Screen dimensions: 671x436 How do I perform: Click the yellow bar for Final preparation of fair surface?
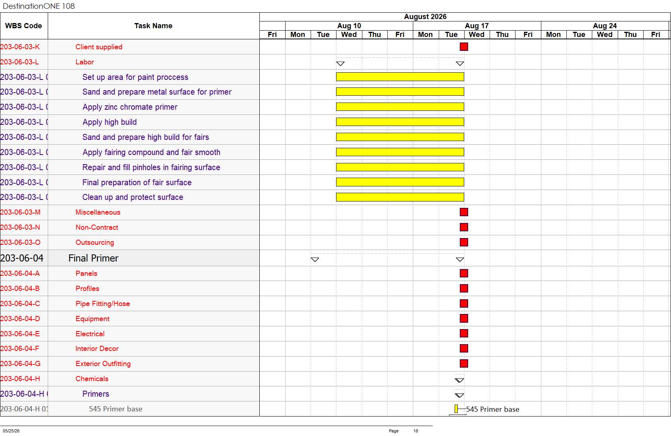tap(400, 182)
